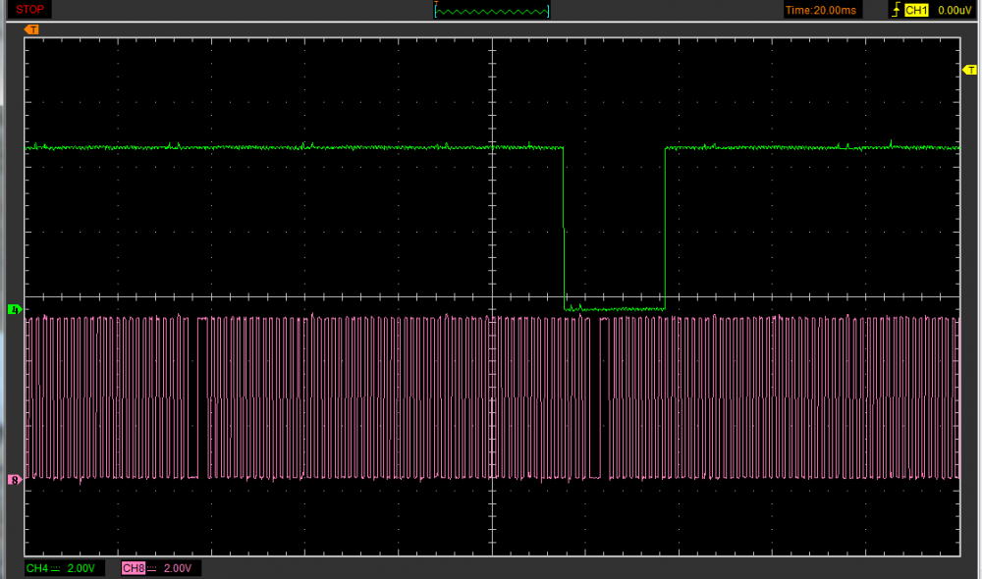
Task: Click the CH8 DC coupling icon
Action: (152, 568)
